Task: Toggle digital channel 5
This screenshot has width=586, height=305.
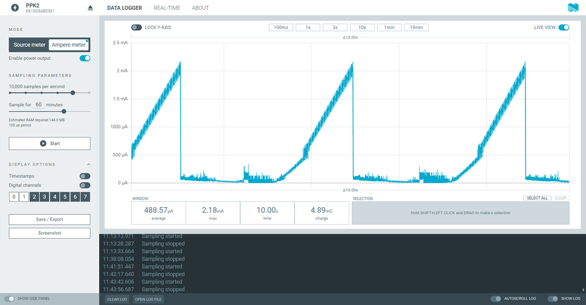Action: pos(65,197)
